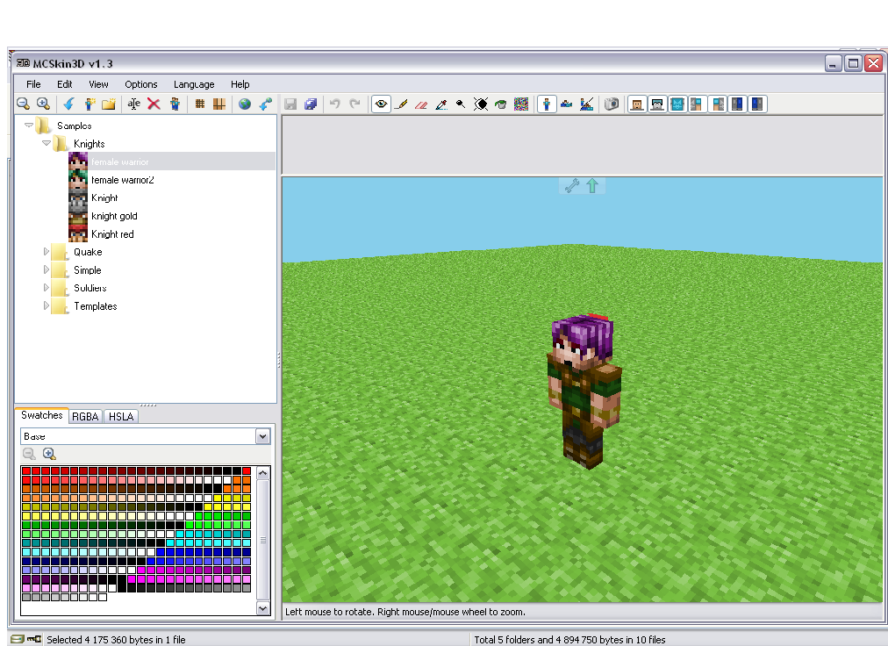888x646 pixels.
Task: Switch to the hybrid split view mode
Action: [x=587, y=104]
